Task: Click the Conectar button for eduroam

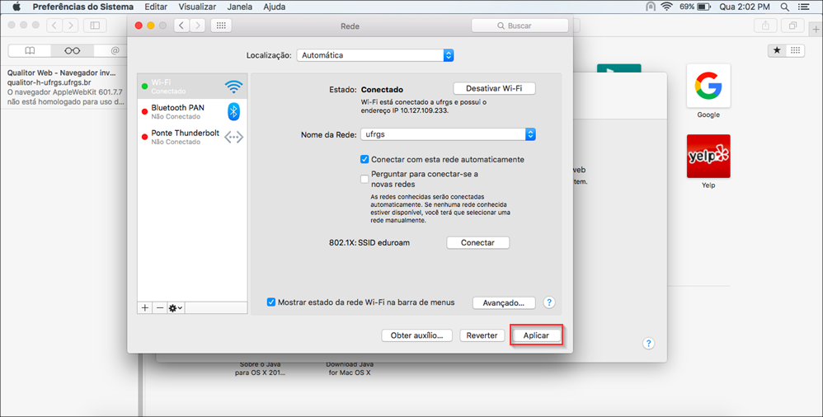Action: [x=477, y=243]
